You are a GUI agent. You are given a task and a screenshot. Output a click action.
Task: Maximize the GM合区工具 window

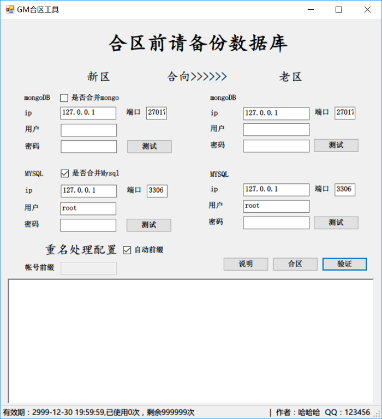point(339,10)
